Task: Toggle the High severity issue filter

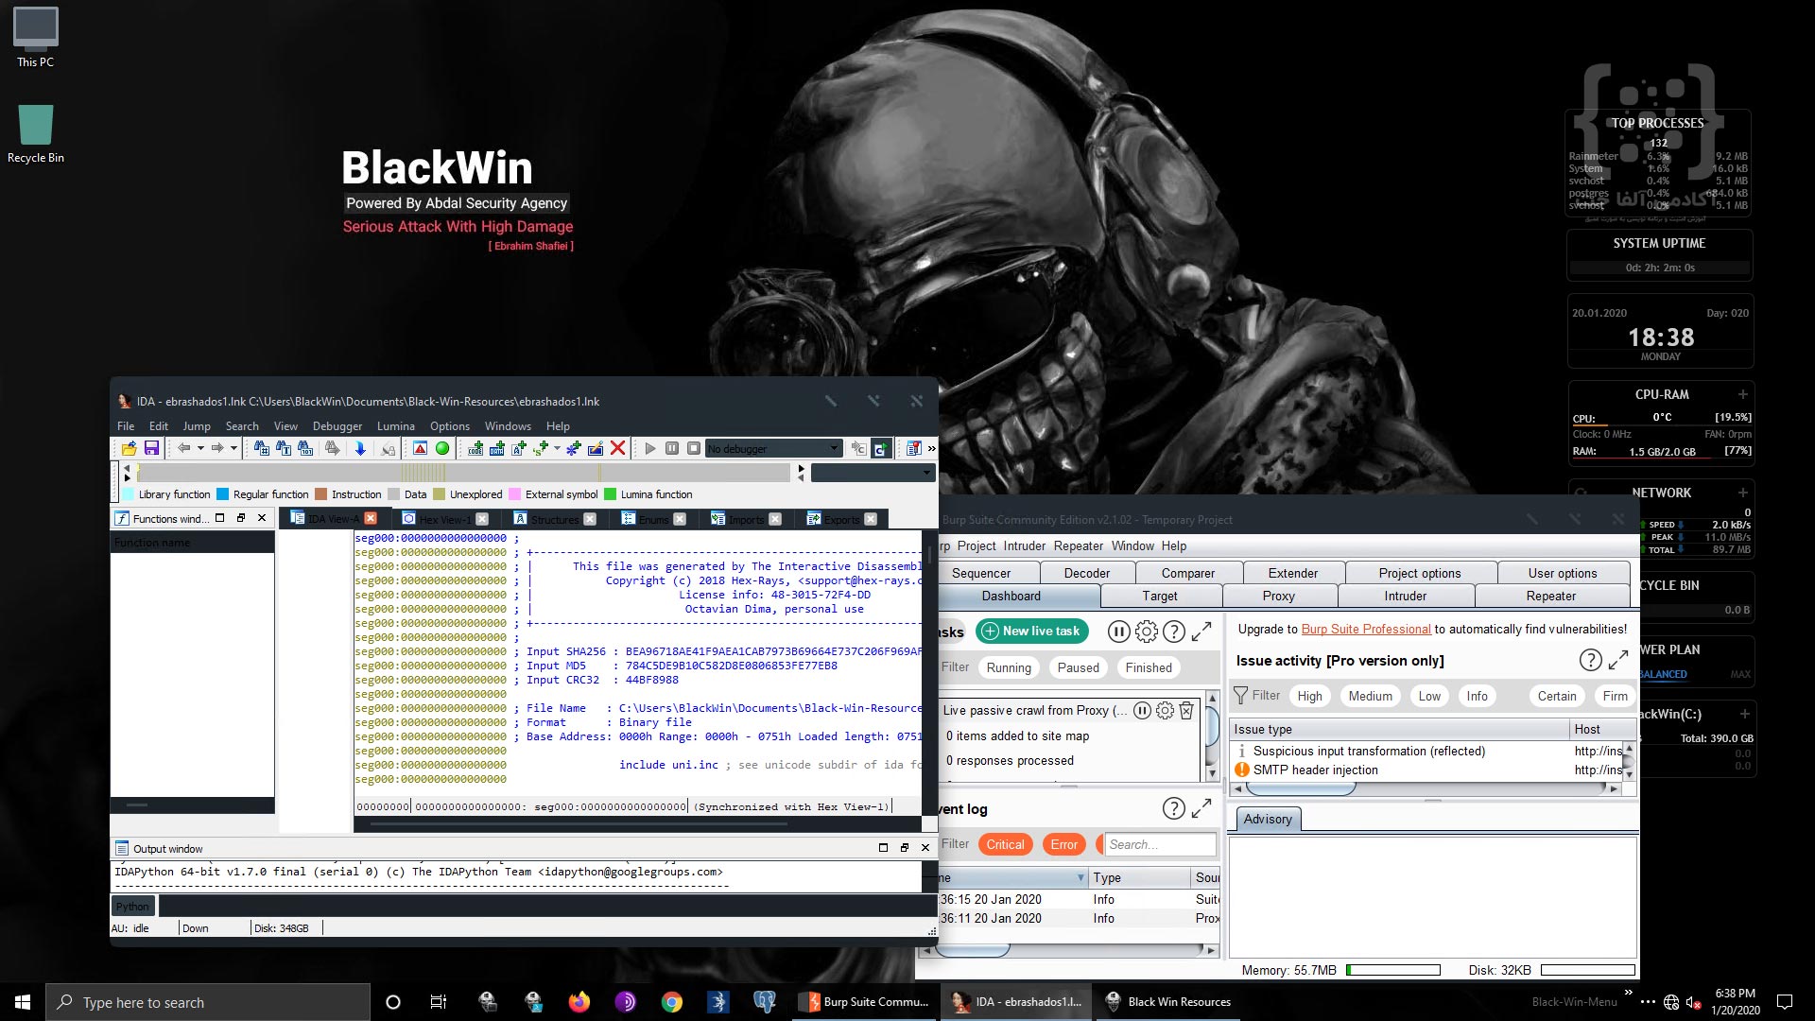Action: click(1309, 696)
